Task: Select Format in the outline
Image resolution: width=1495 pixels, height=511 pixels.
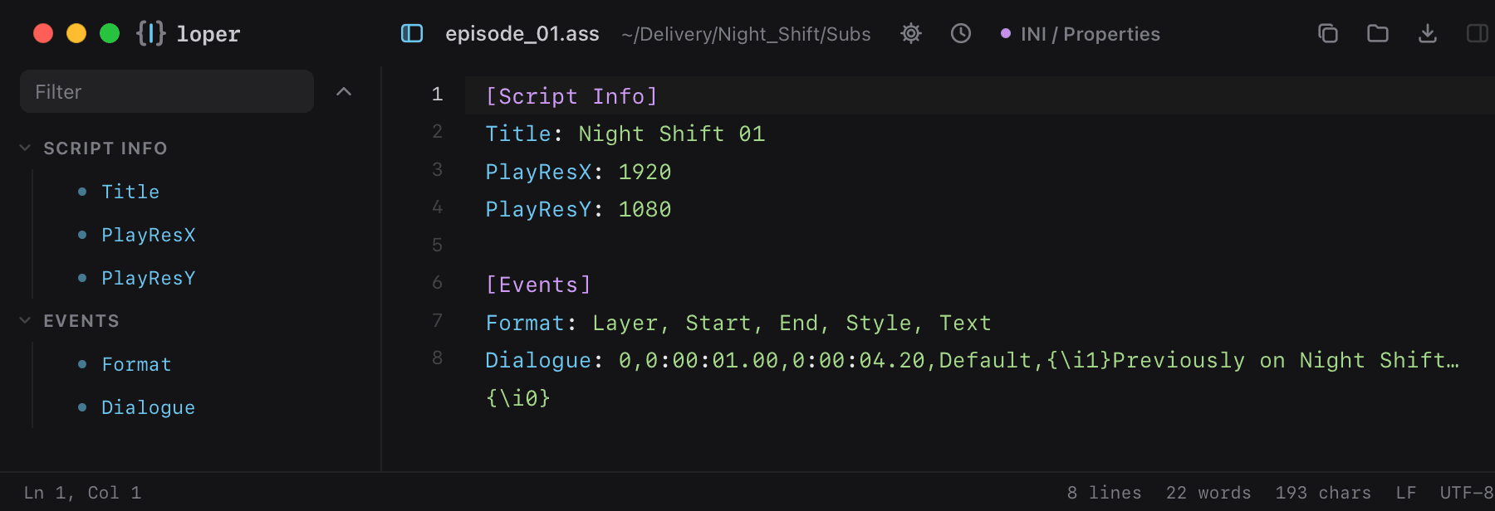Action: 136,364
